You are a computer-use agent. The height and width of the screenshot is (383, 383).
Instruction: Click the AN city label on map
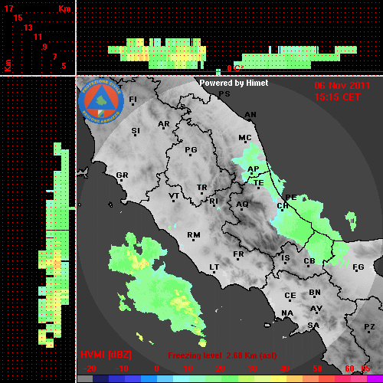click(x=250, y=115)
